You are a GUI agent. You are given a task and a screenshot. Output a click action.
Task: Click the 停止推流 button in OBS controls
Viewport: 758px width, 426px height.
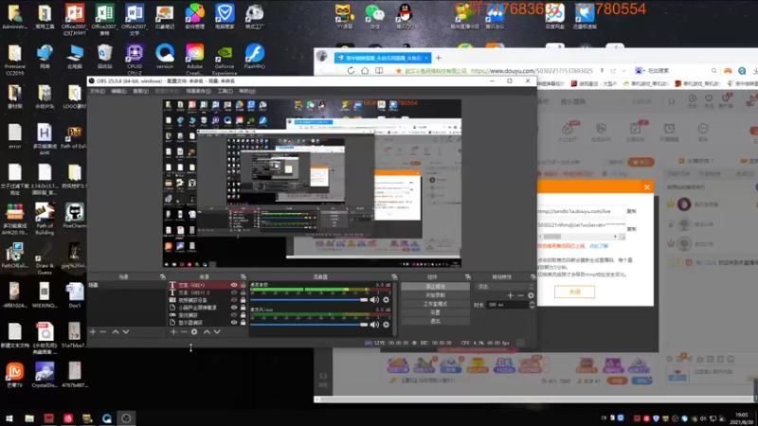435,287
